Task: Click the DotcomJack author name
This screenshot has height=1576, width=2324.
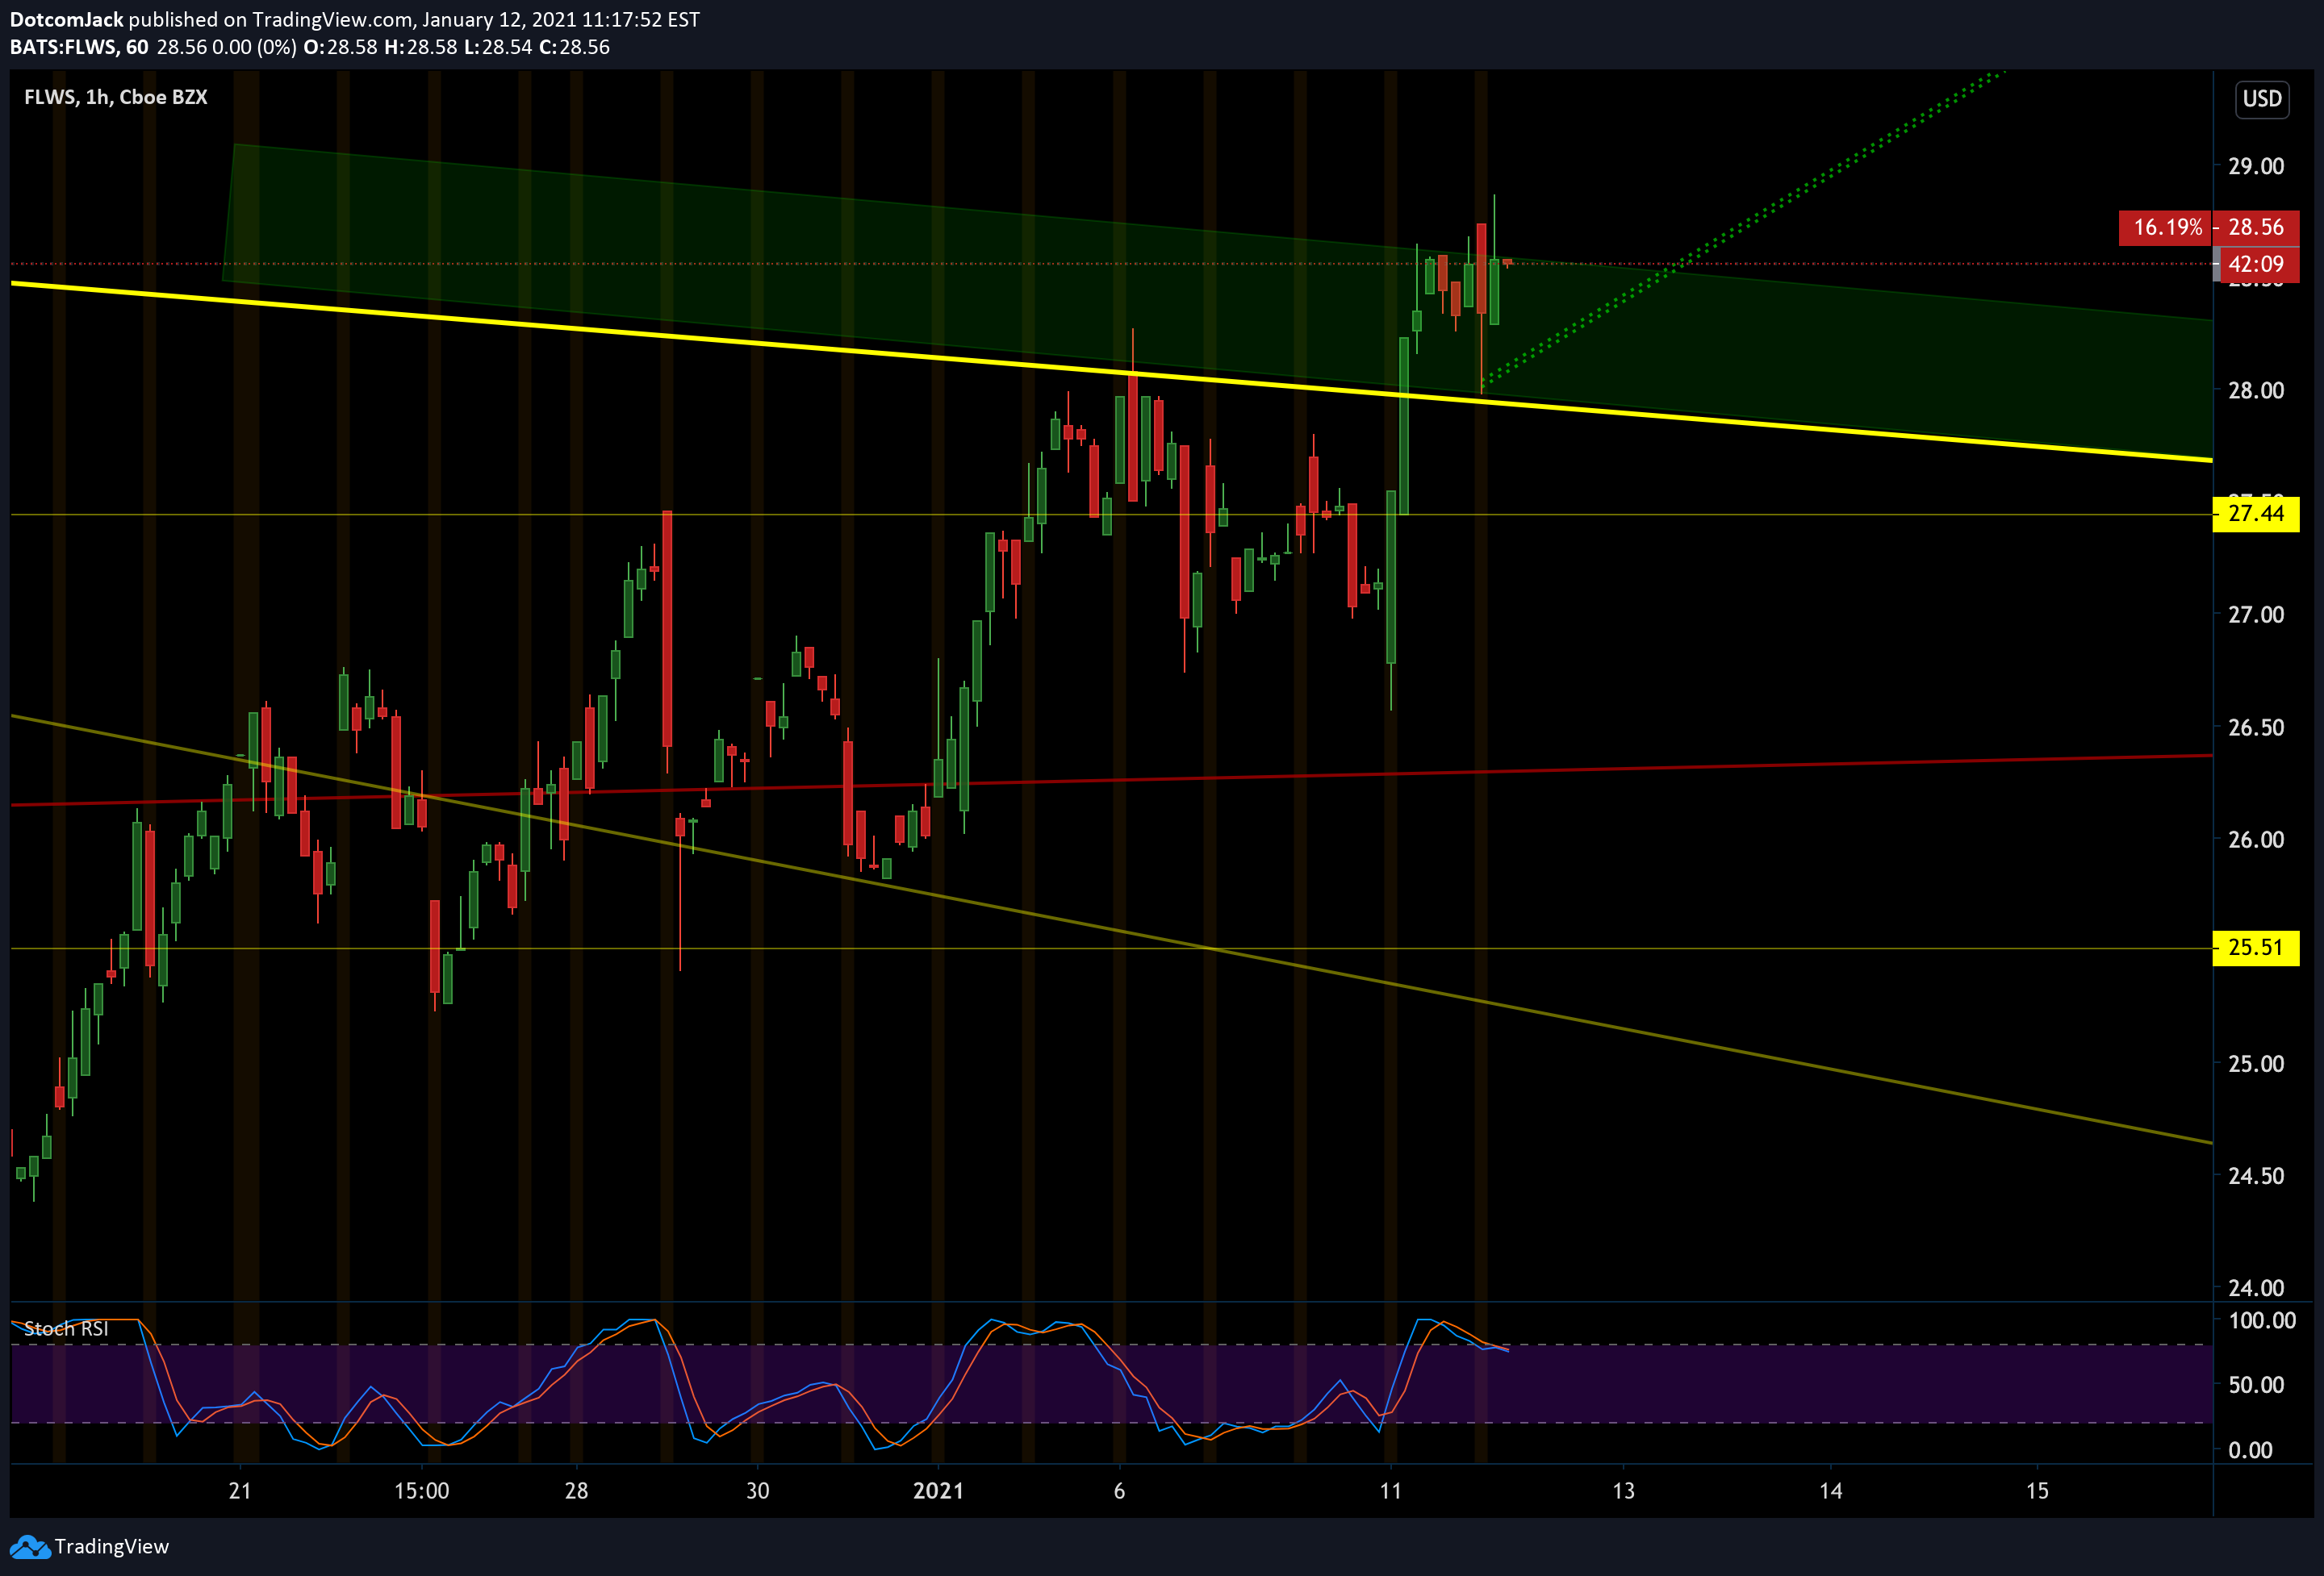Action: pos(66,19)
